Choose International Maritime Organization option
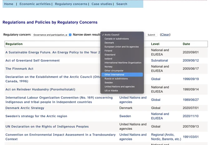The image size is (212, 145). point(122,63)
